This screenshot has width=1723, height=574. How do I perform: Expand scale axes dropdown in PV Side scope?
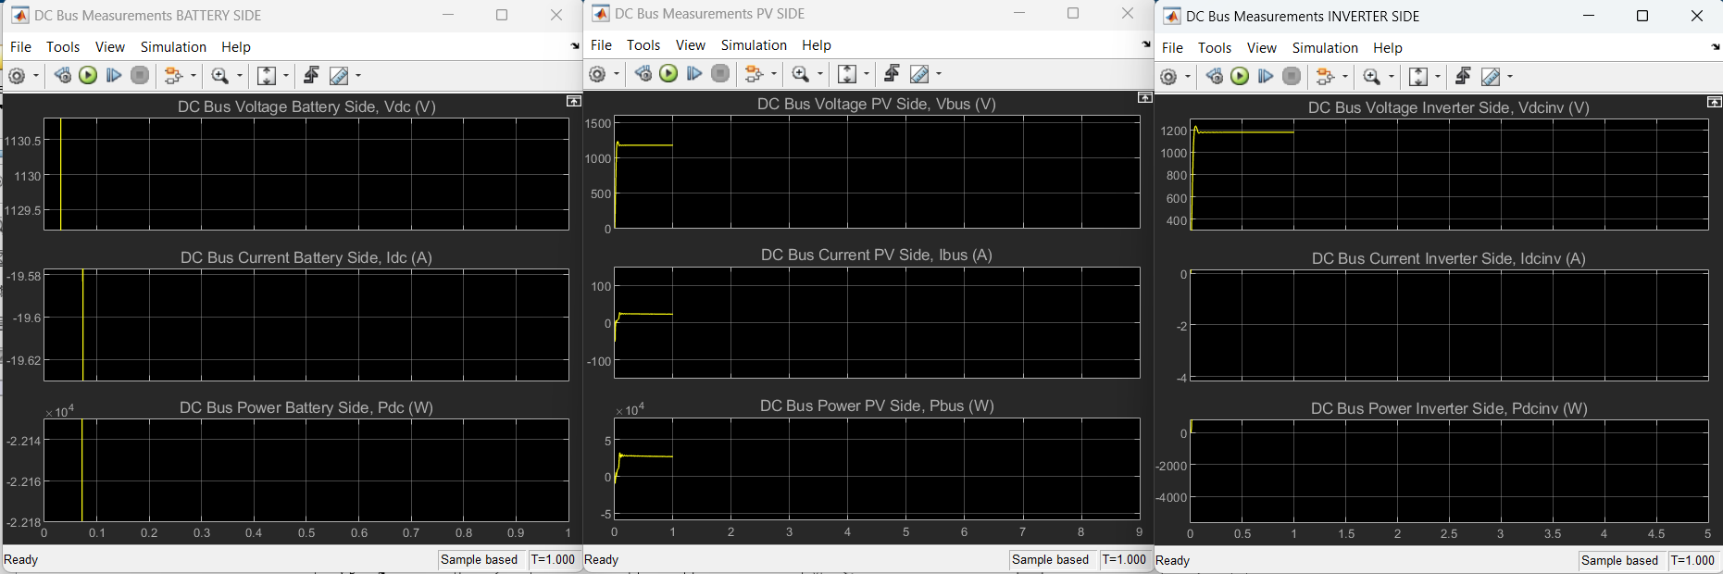[x=867, y=74]
